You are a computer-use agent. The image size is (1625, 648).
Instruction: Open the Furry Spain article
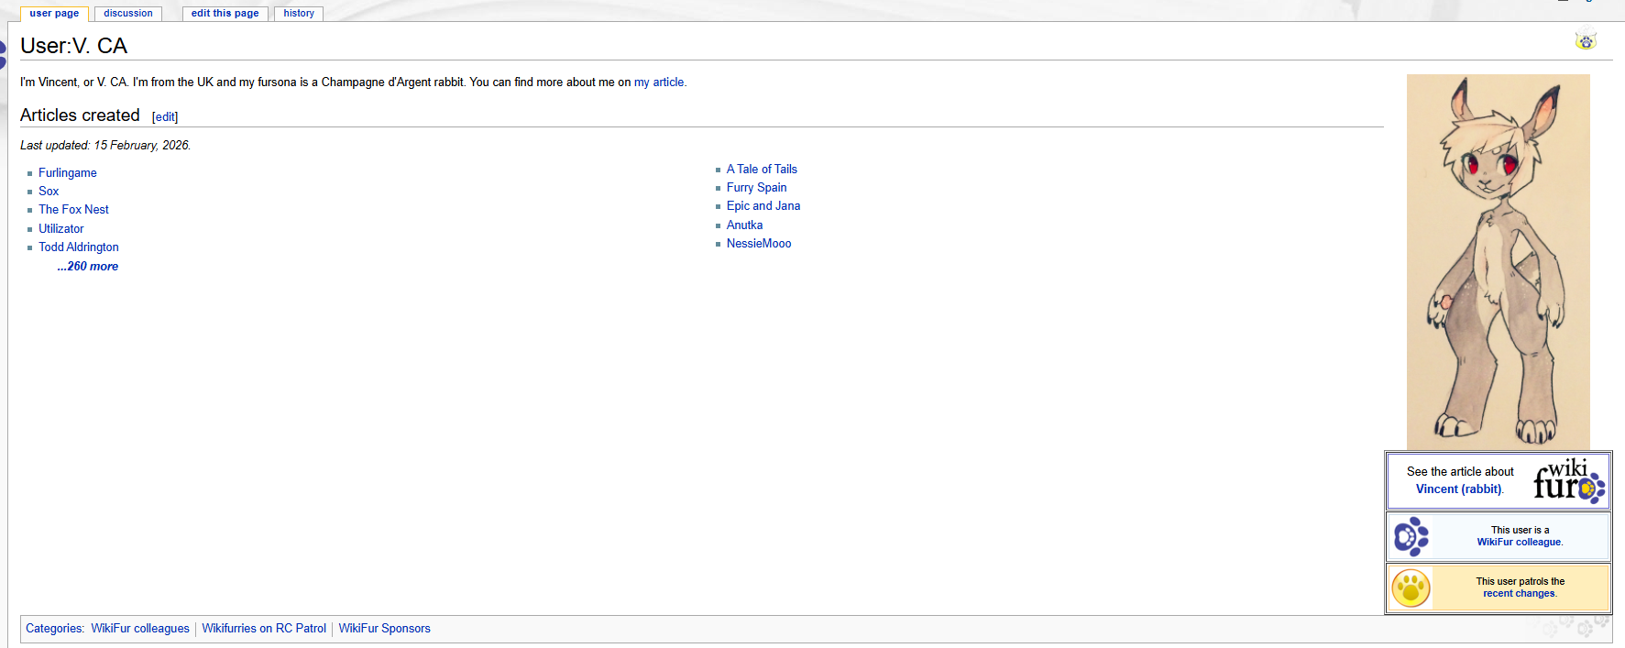(756, 188)
